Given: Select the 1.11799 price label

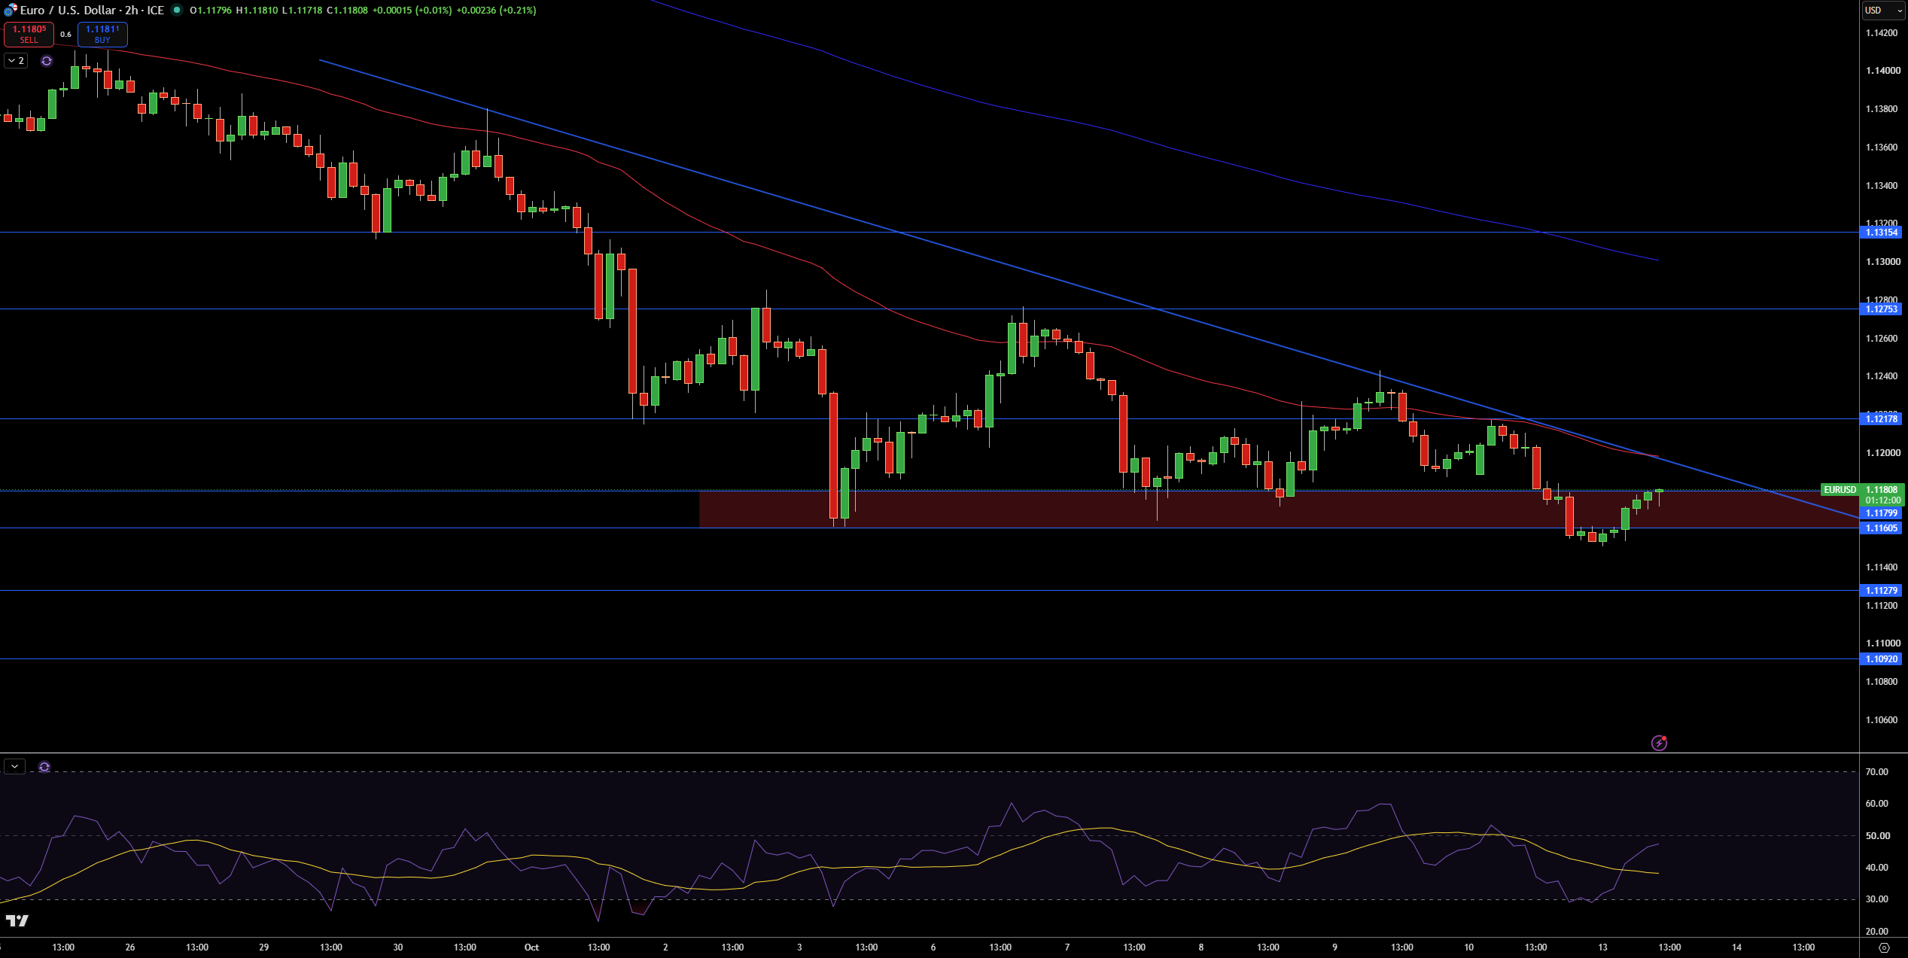Looking at the screenshot, I should (1881, 513).
